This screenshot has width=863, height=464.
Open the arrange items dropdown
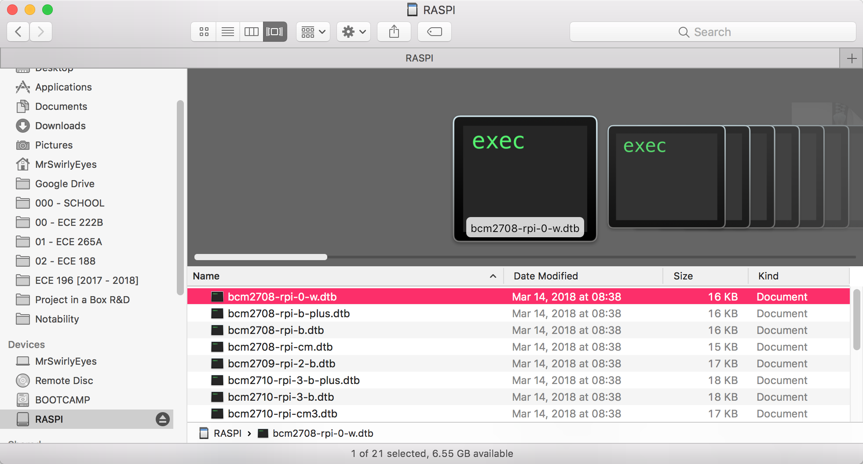pyautogui.click(x=313, y=32)
